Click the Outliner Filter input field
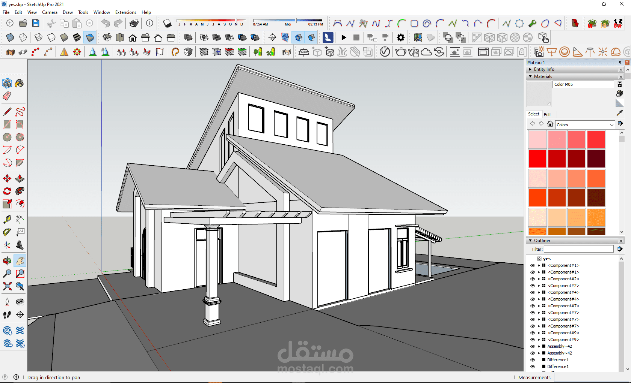The image size is (631, 383). (579, 249)
